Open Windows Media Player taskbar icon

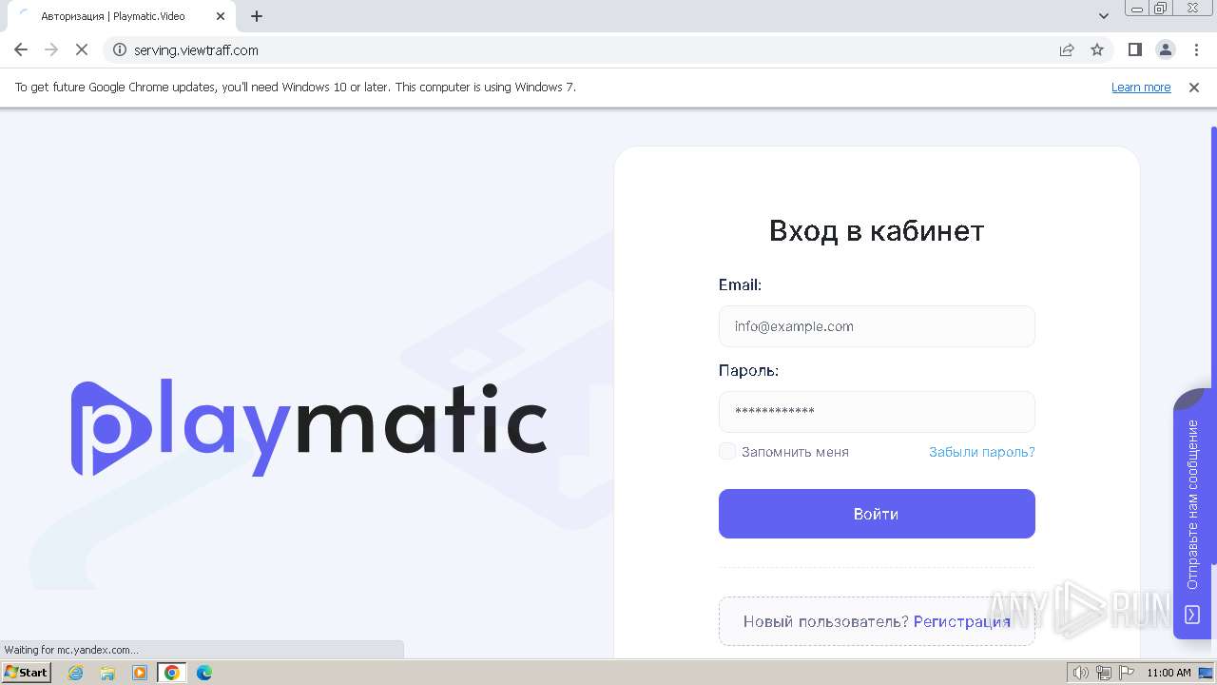click(x=140, y=673)
